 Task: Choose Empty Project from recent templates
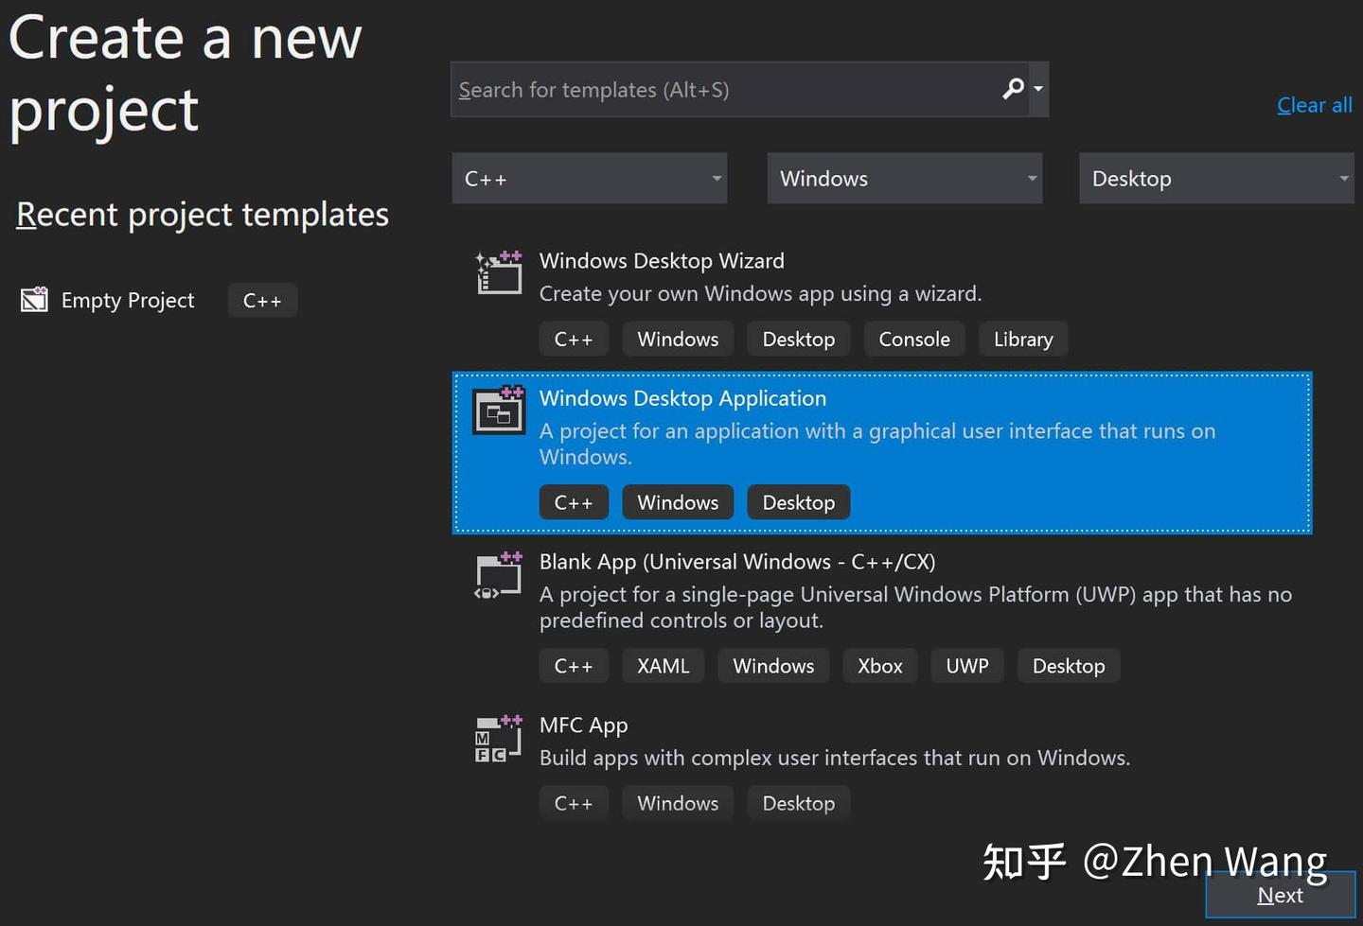coord(128,300)
